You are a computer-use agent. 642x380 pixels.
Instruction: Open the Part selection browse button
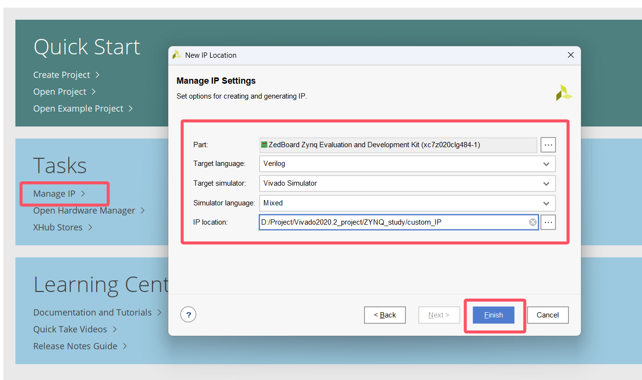coord(548,145)
